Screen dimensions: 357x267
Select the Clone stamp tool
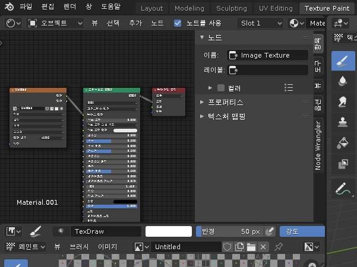(343, 122)
